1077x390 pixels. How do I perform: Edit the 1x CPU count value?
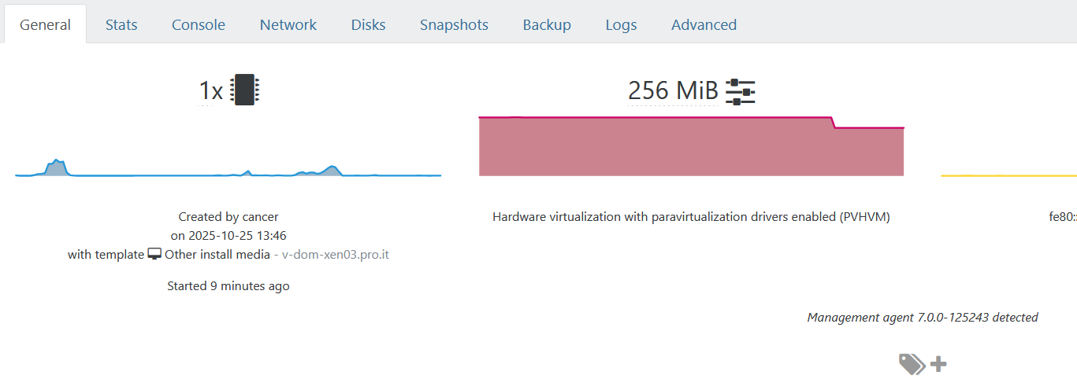[x=210, y=92]
